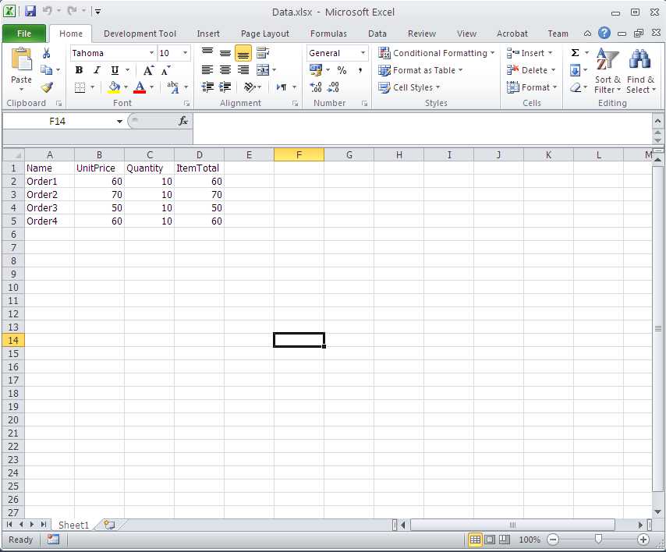Click the Increase Decimal icon
666x552 pixels.
pos(316,87)
